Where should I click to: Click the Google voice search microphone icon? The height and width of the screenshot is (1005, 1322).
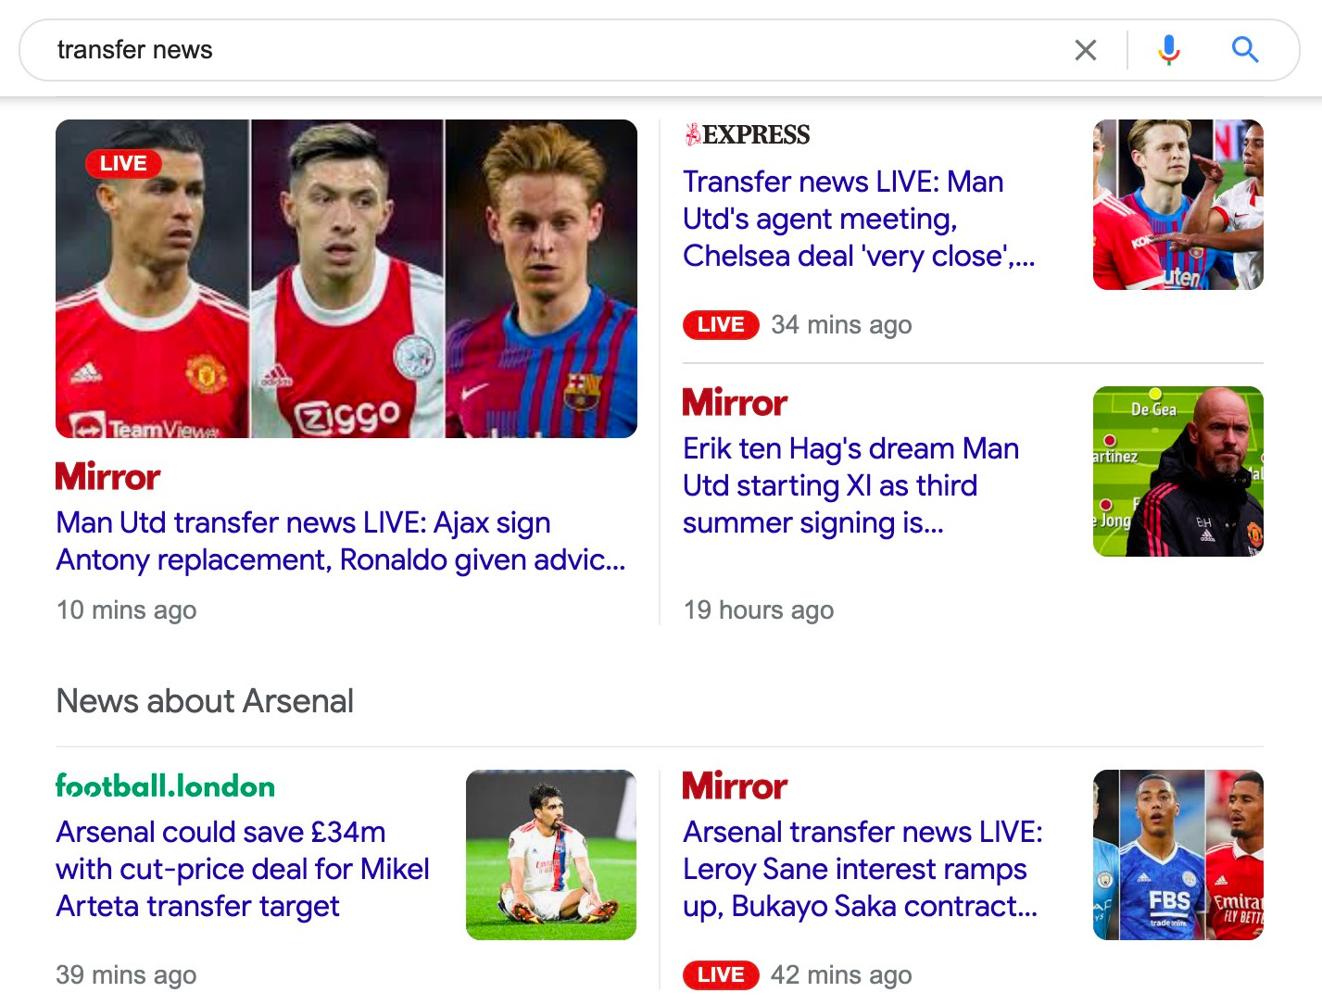pyautogui.click(x=1169, y=49)
